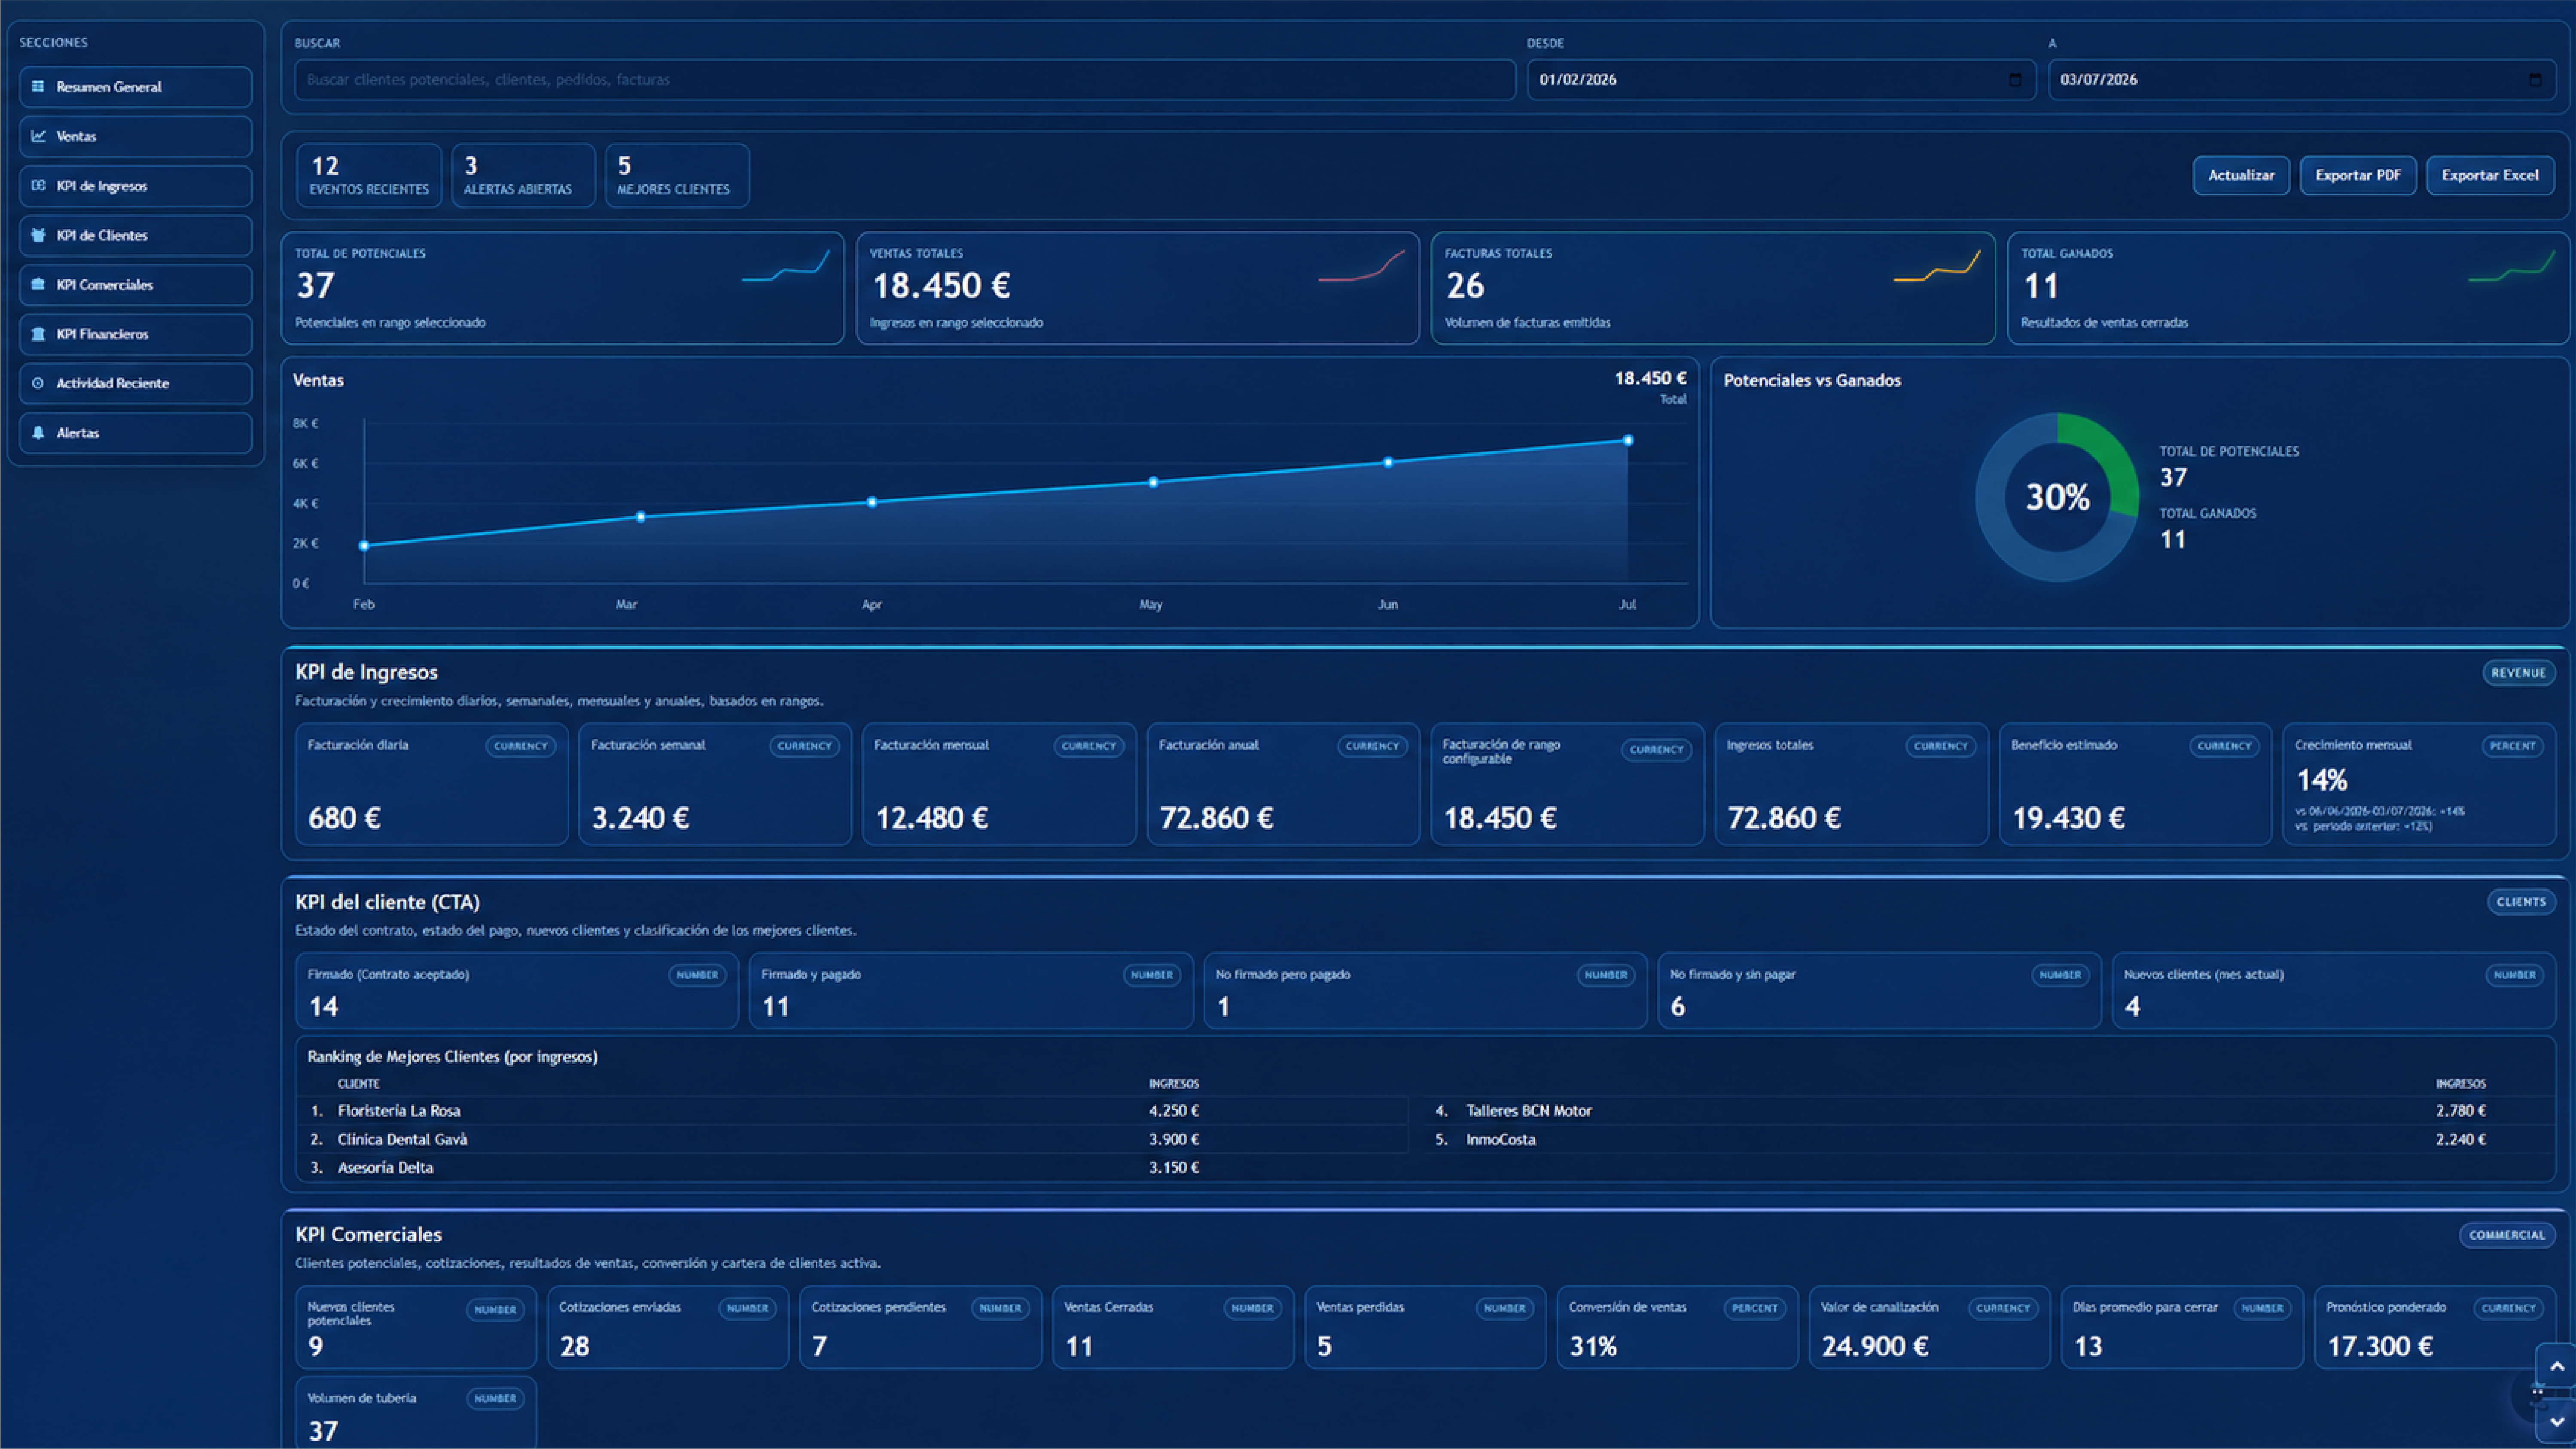Click the CLIENTS badge
Screen dimensions: 2576x1449
[x=2521, y=902]
